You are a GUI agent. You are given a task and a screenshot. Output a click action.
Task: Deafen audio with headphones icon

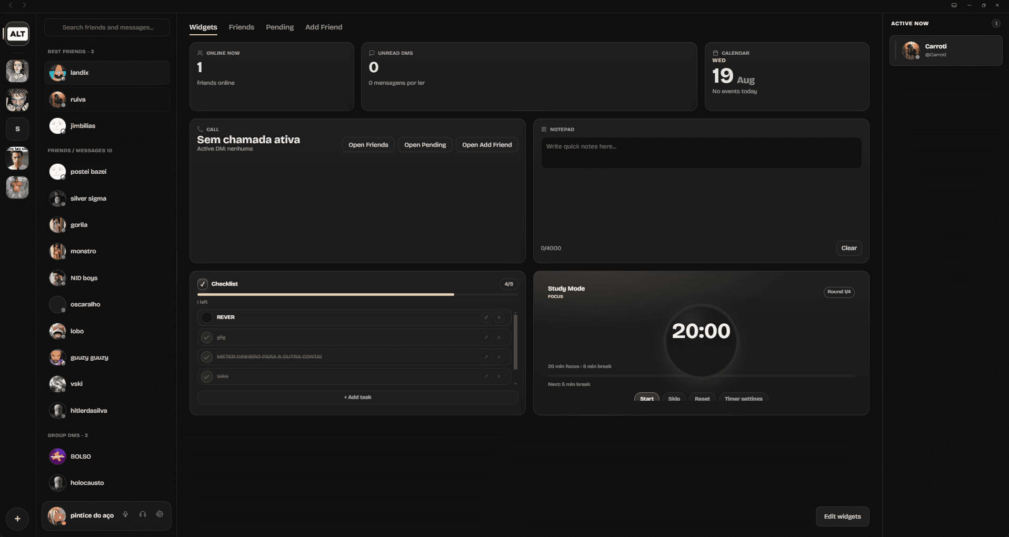click(x=143, y=514)
